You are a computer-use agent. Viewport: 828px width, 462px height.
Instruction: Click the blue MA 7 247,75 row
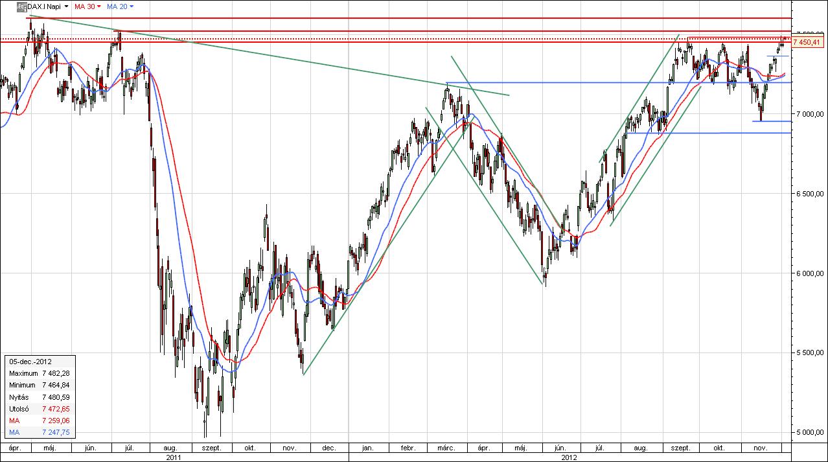(39, 432)
